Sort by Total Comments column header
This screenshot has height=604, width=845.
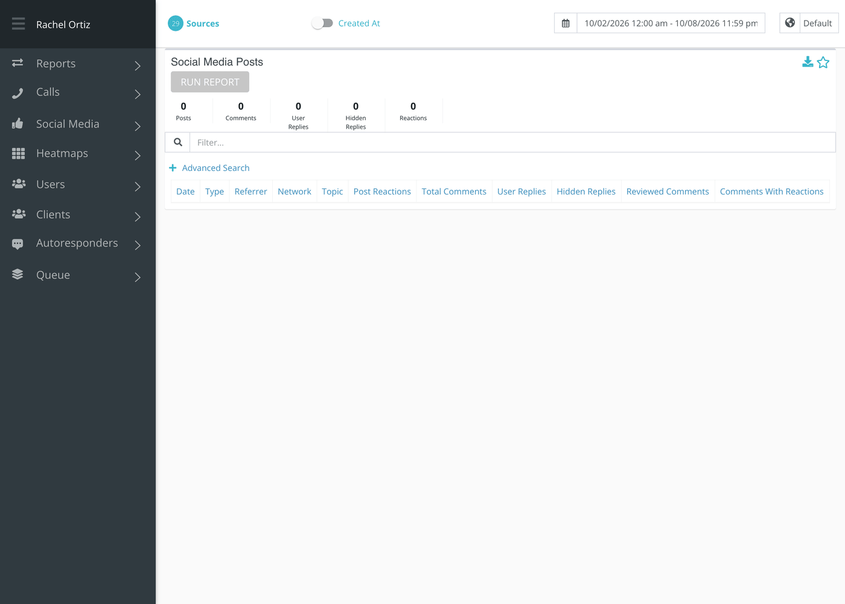(454, 191)
